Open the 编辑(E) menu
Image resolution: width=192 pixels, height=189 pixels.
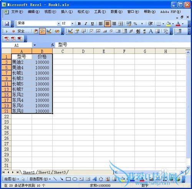(x=34, y=12)
